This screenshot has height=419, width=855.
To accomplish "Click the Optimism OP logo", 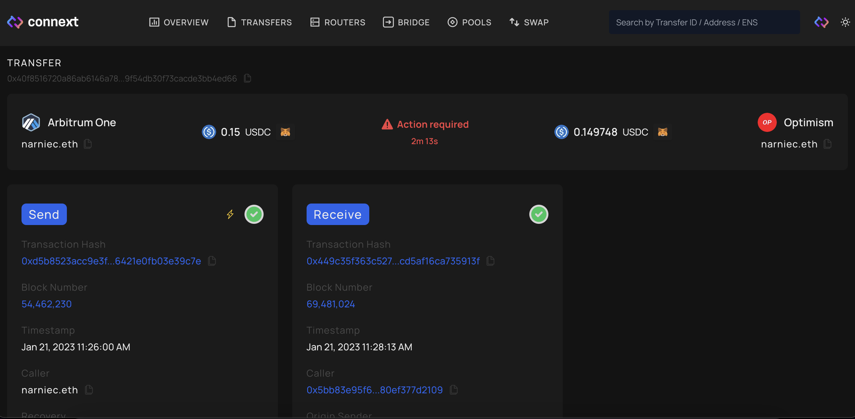I will pyautogui.click(x=767, y=122).
